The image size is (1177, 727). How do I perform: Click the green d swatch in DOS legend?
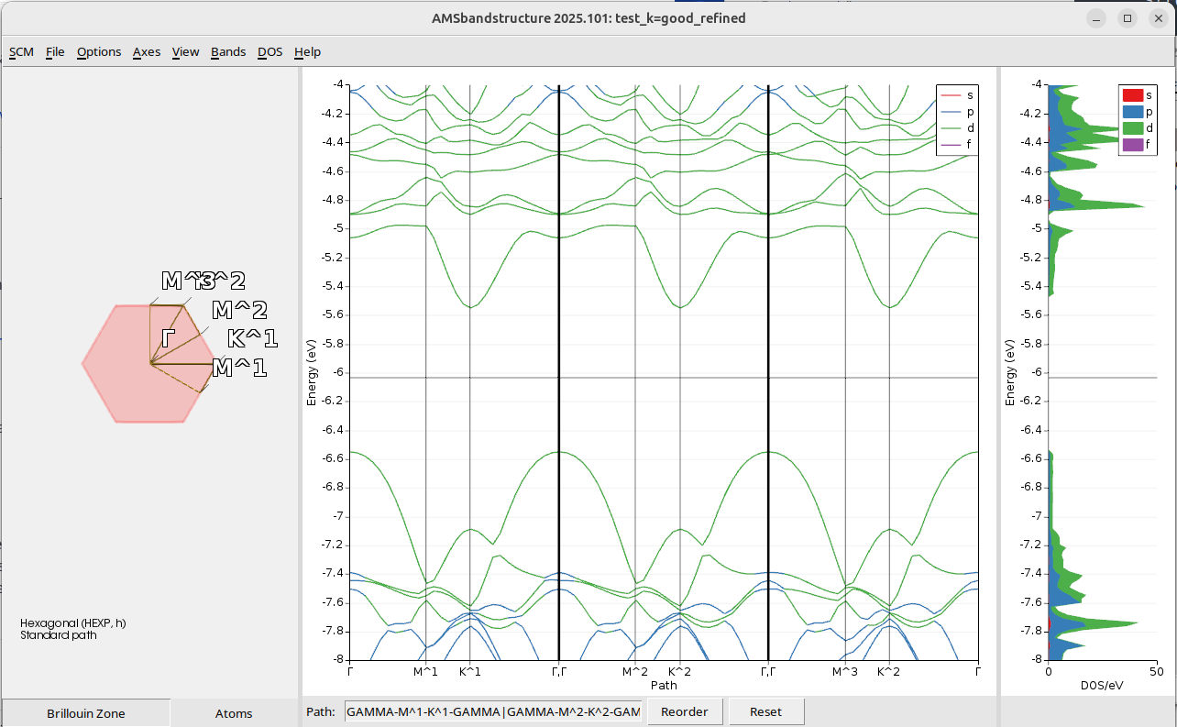pyautogui.click(x=1132, y=128)
